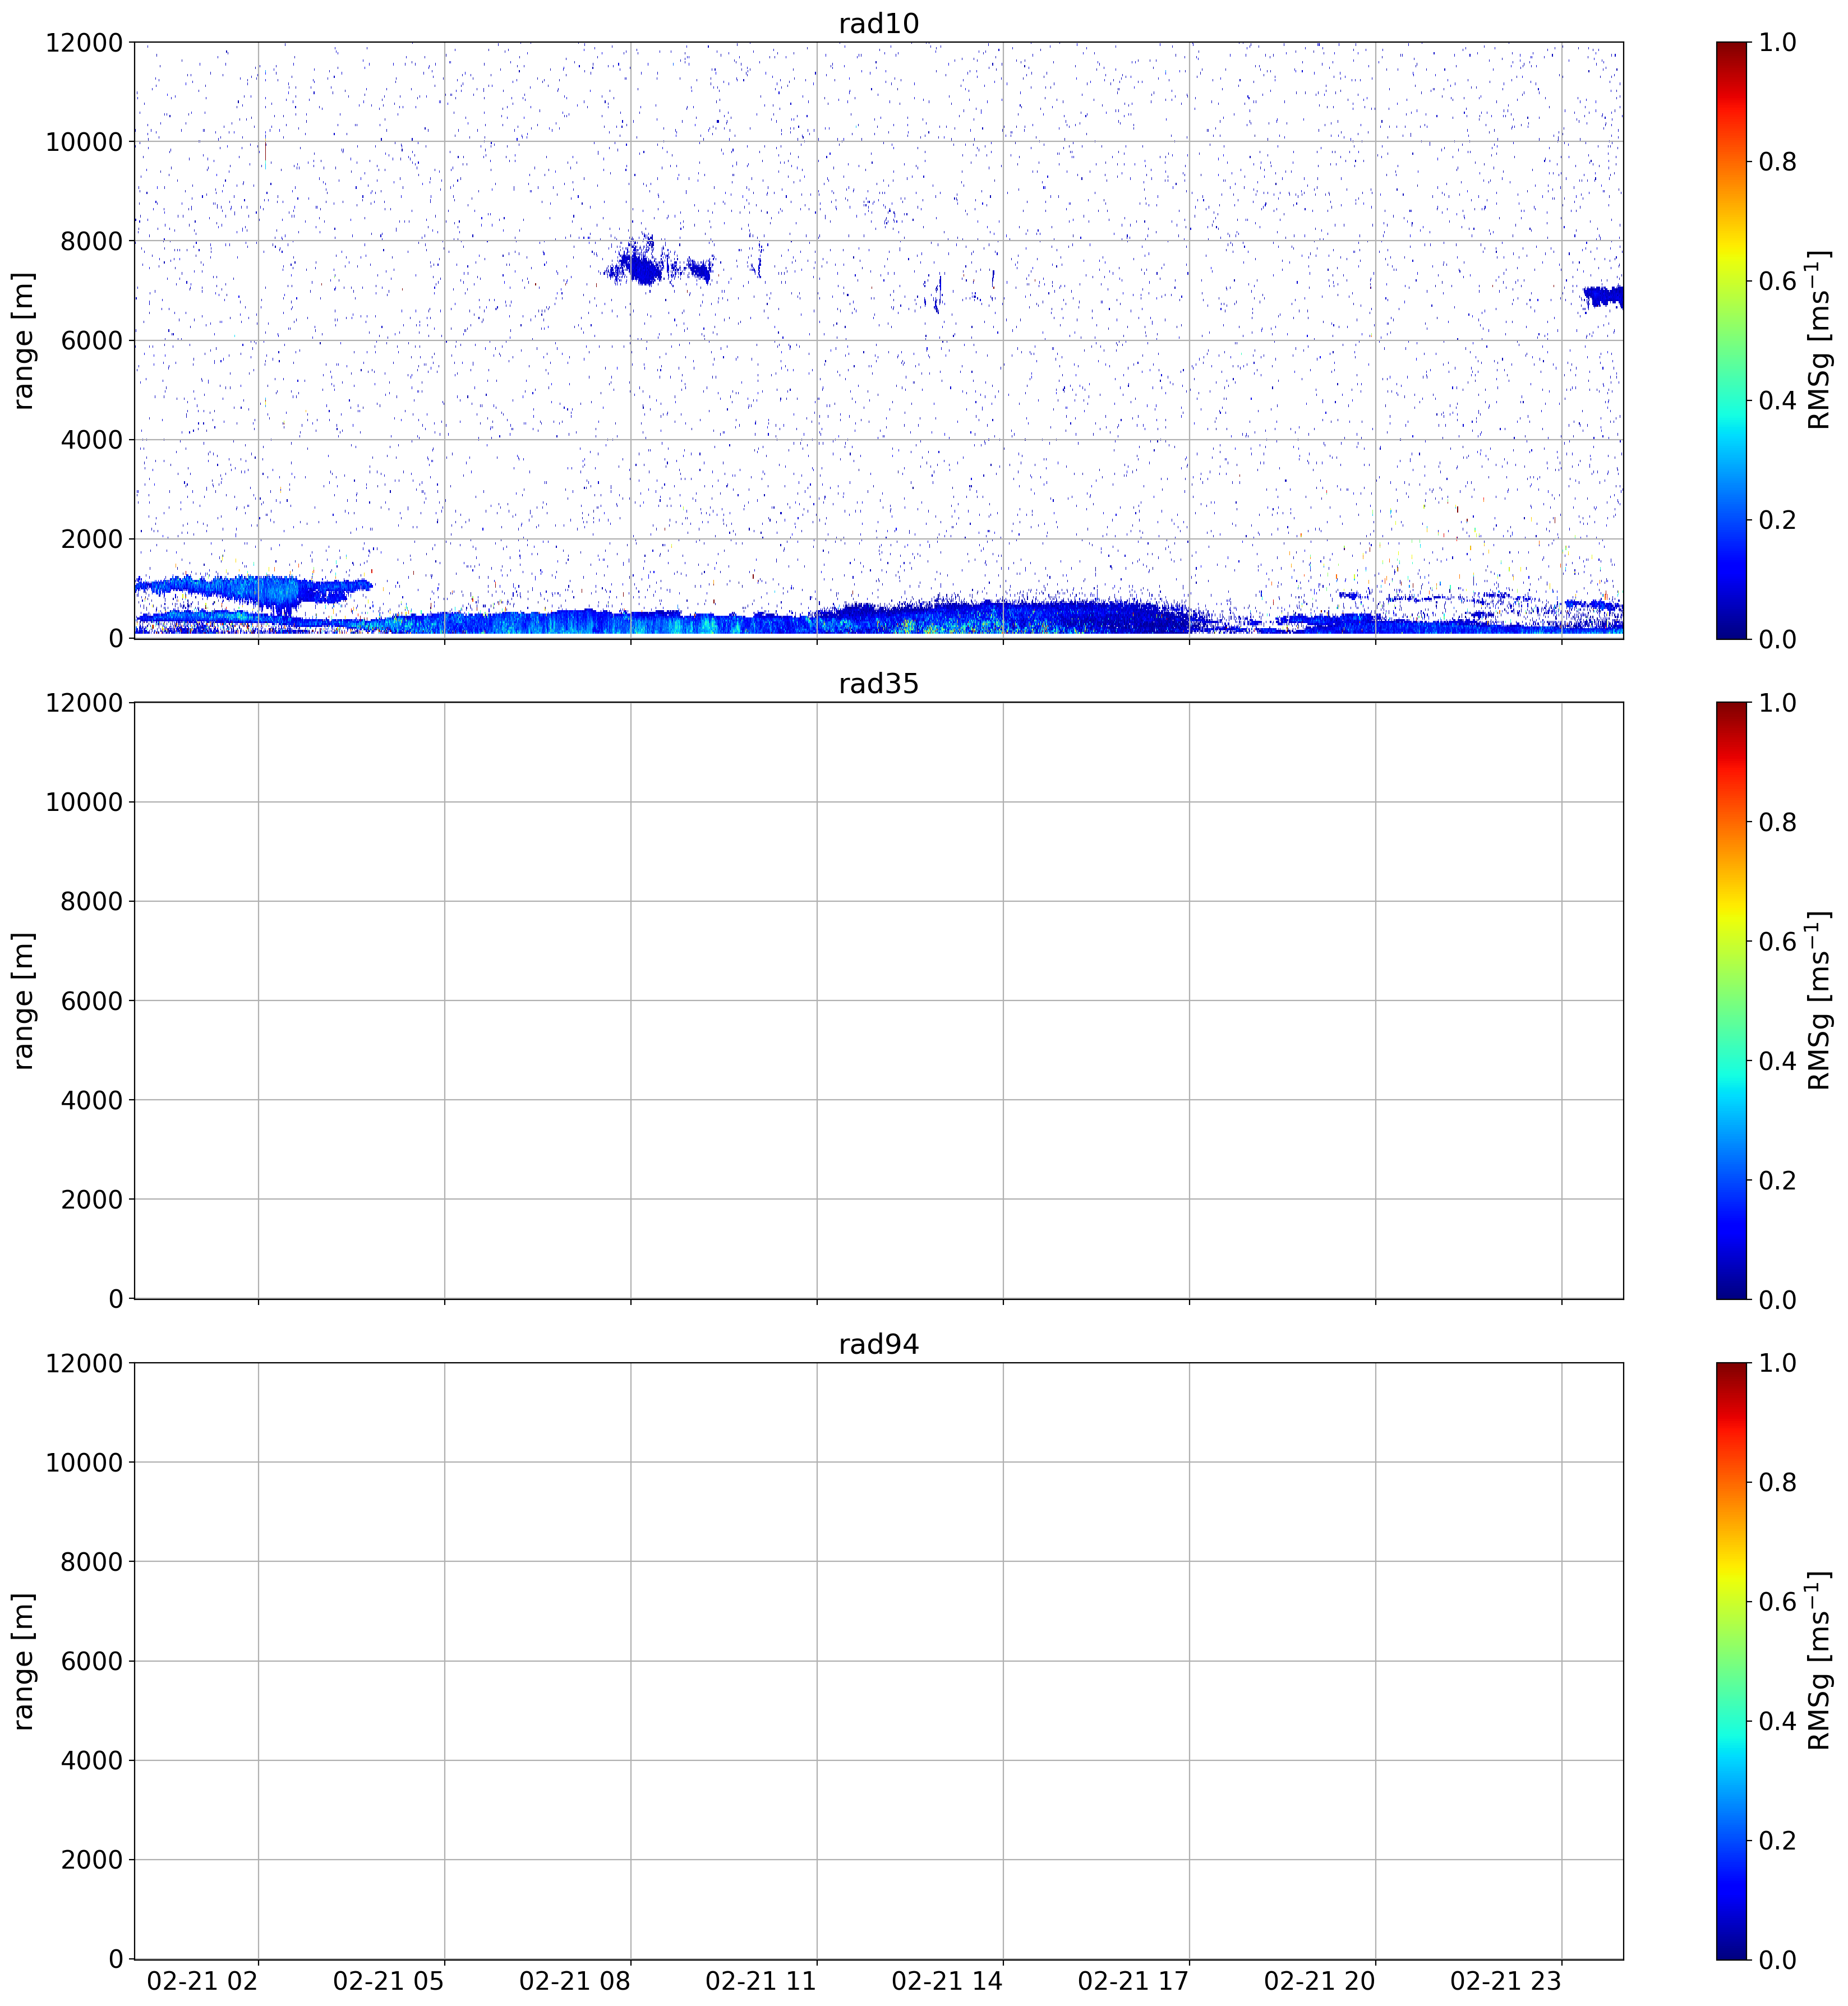Click the 2000 tick on rad10 y-axis
This screenshot has height=2006, width=1848.
click(91, 539)
